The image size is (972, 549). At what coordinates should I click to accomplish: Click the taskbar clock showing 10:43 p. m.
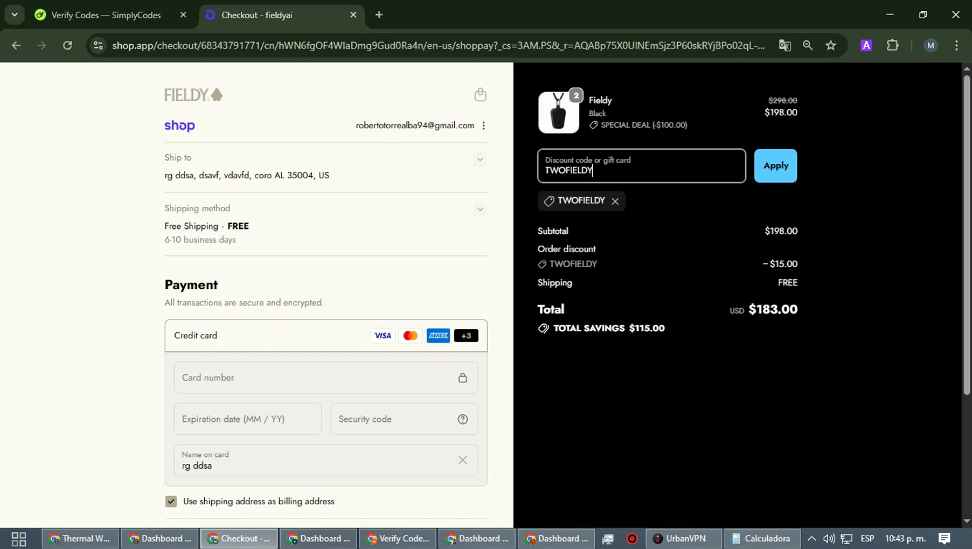pyautogui.click(x=905, y=539)
